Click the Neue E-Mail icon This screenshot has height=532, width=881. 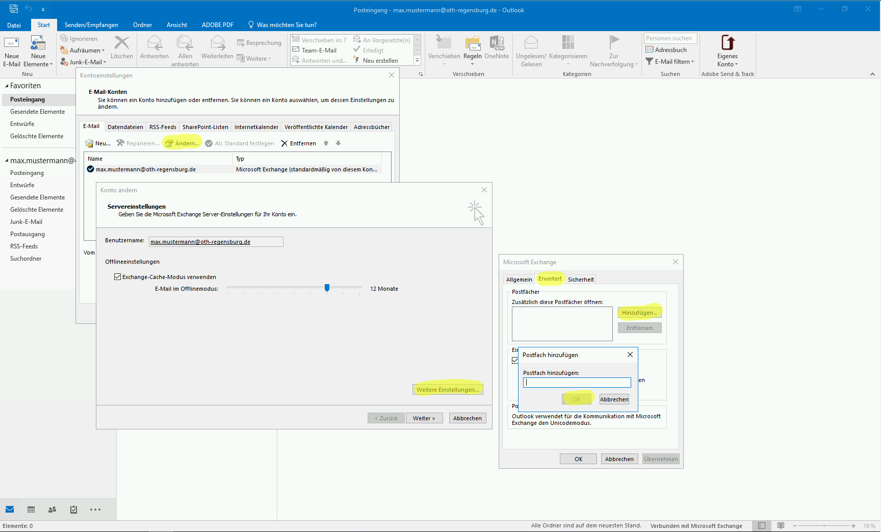point(12,43)
